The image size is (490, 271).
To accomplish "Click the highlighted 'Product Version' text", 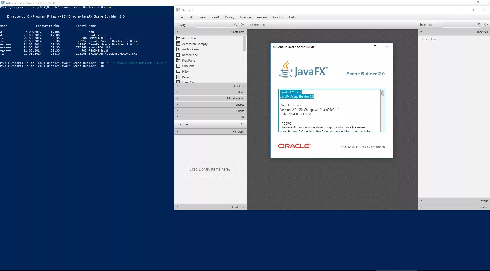I will [x=291, y=92].
